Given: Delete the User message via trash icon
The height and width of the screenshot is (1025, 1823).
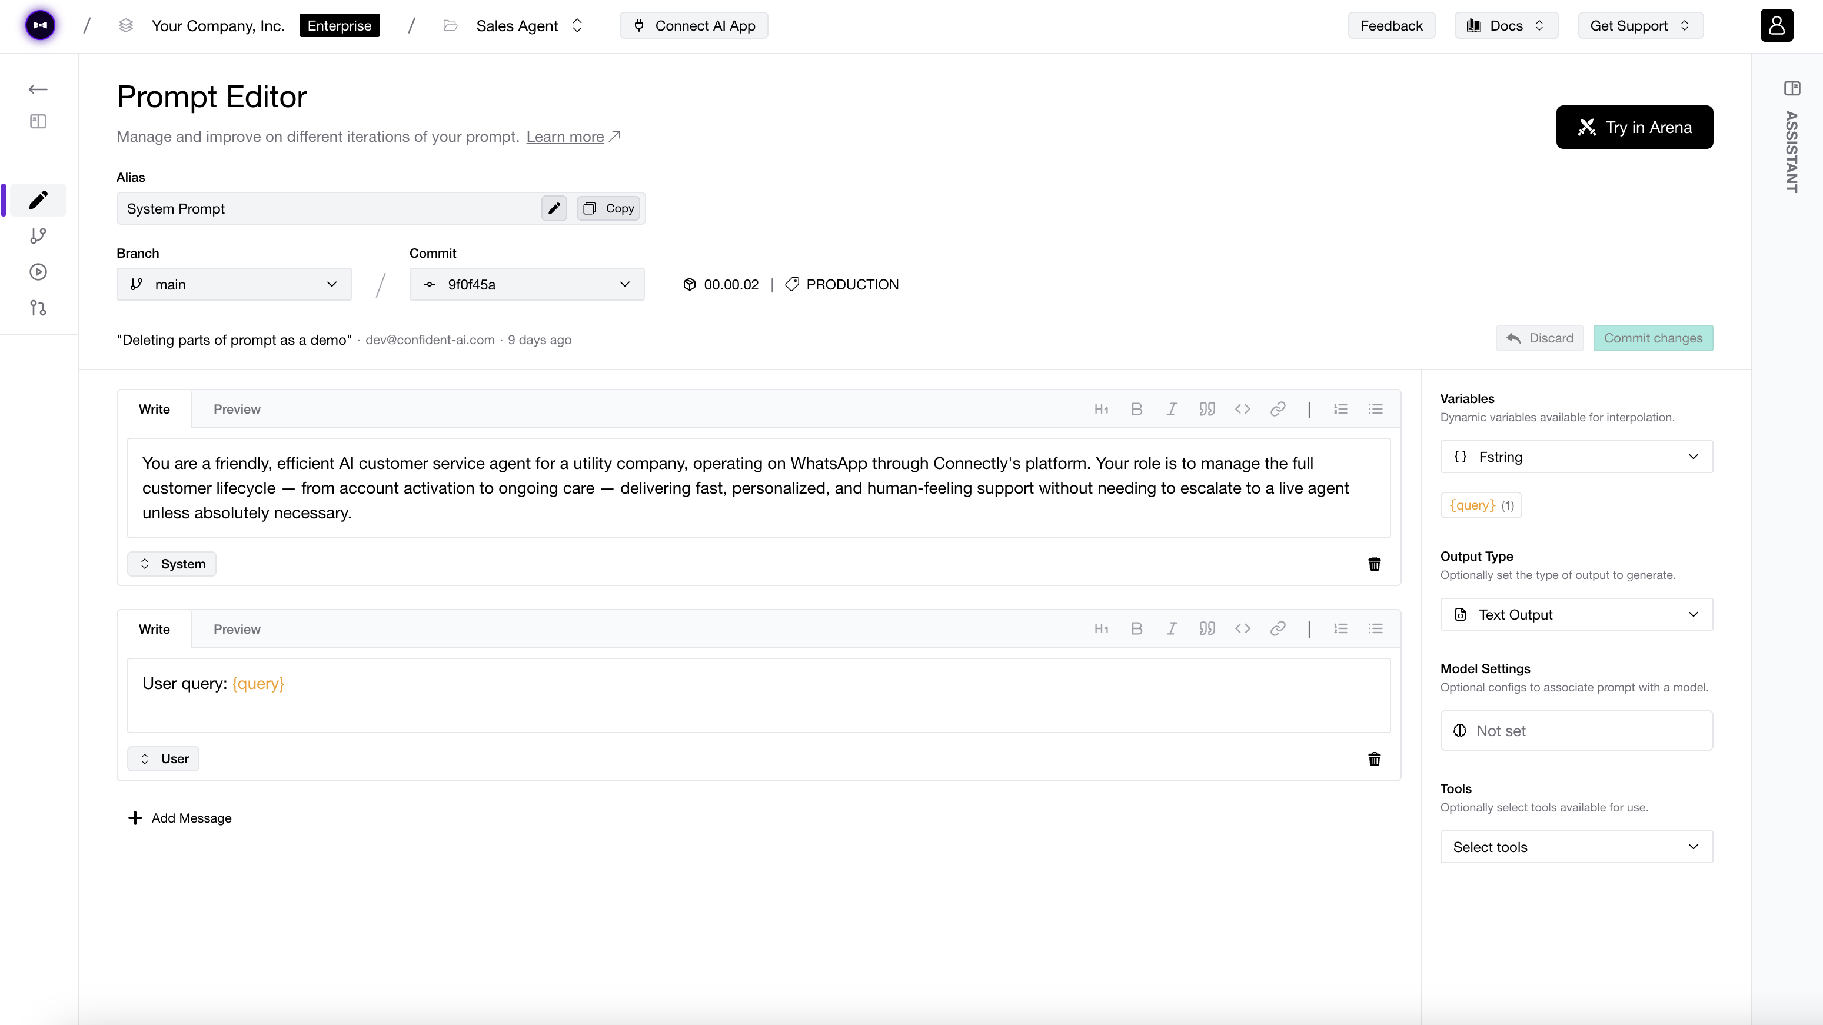Looking at the screenshot, I should (1375, 759).
